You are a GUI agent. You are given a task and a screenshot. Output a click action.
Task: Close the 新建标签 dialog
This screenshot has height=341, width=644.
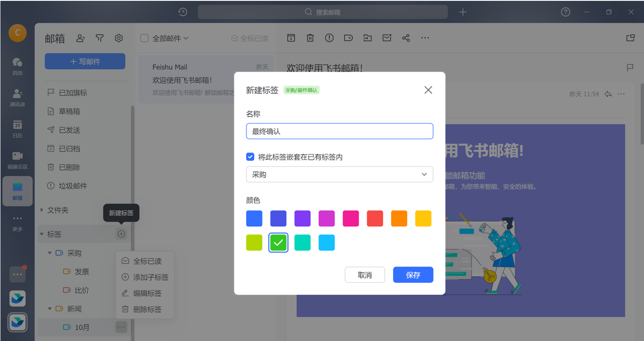[x=428, y=90]
